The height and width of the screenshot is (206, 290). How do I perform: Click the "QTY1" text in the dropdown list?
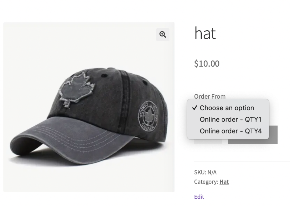coord(253,120)
